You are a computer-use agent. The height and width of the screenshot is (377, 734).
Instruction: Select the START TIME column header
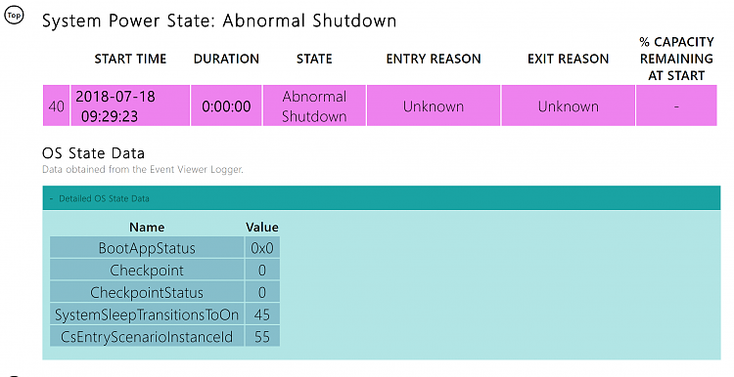pos(130,59)
